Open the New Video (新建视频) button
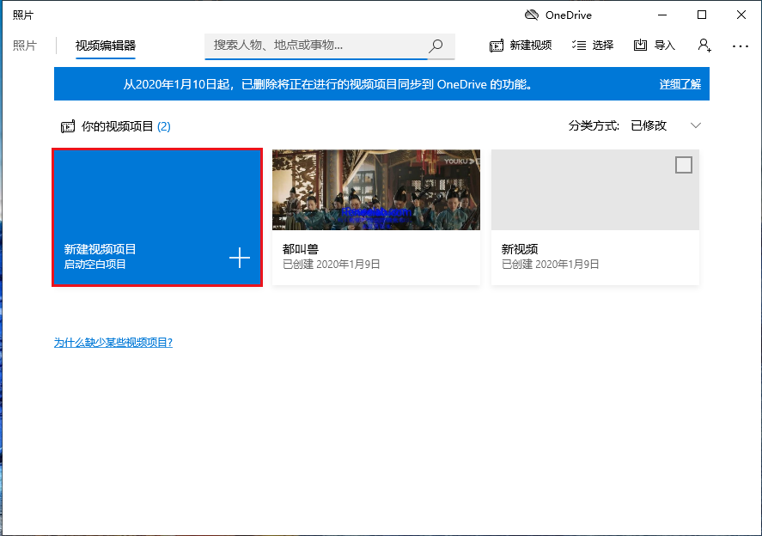 (x=521, y=46)
